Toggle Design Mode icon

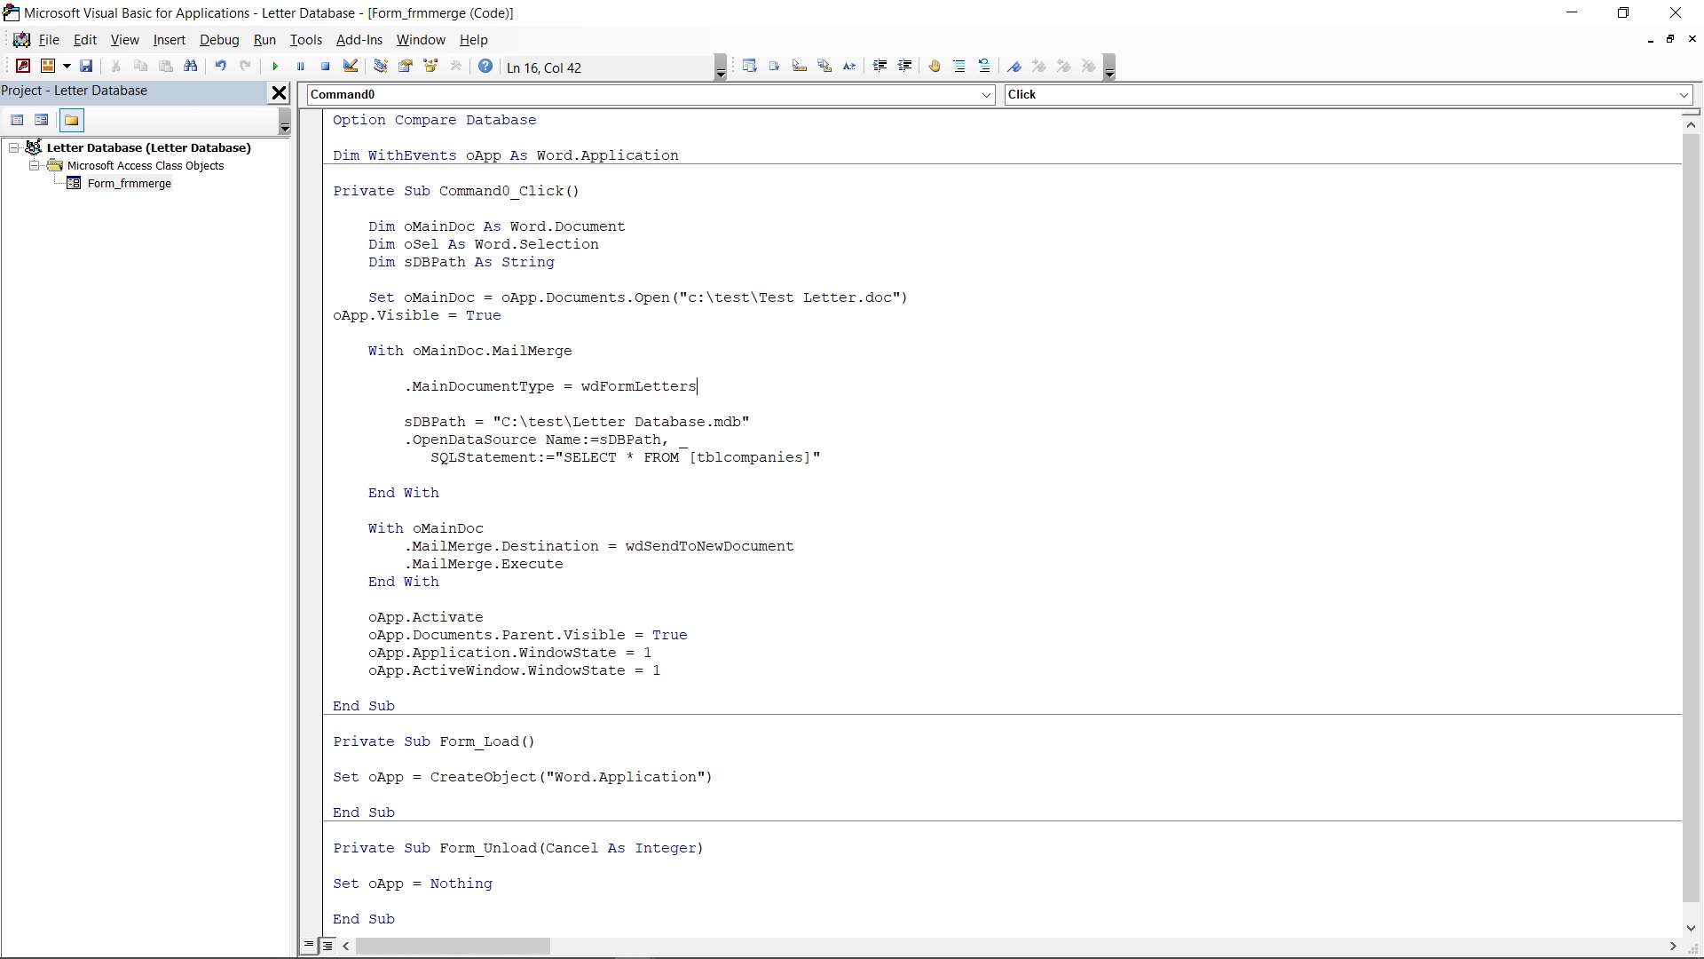point(351,67)
